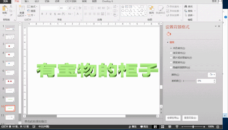Switch to the Animations (动画) tab
The height and width of the screenshot is (130, 228).
tap(57, 1)
